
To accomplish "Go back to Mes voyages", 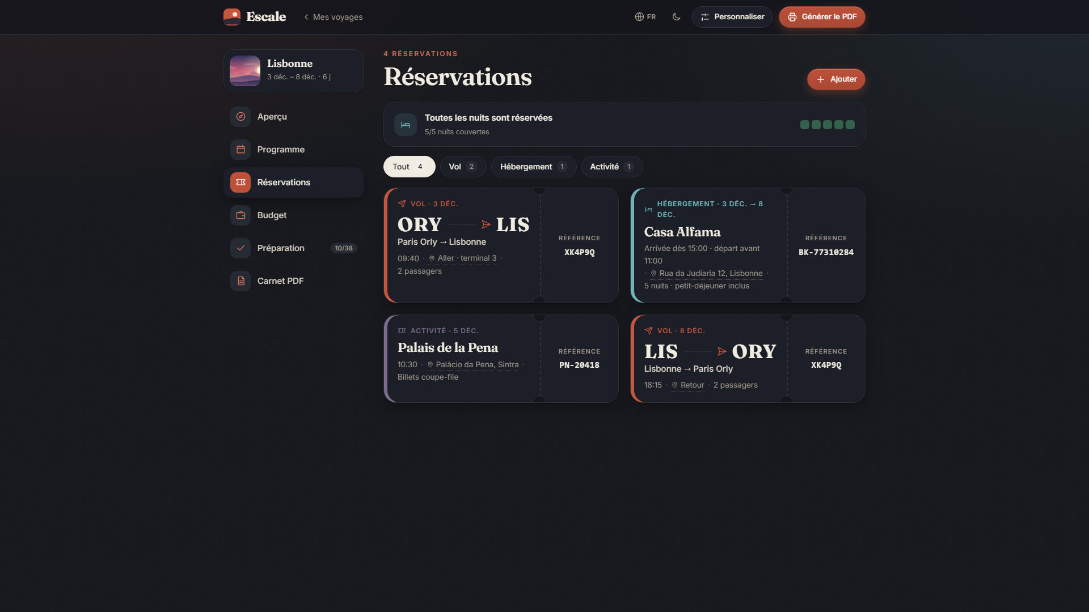I will click(334, 17).
